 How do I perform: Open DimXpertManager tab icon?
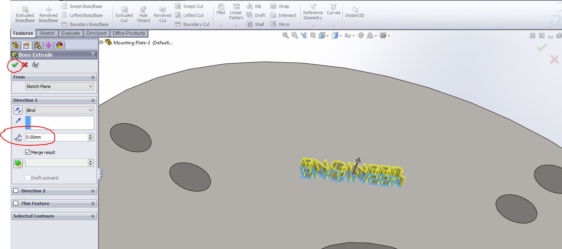(48, 45)
